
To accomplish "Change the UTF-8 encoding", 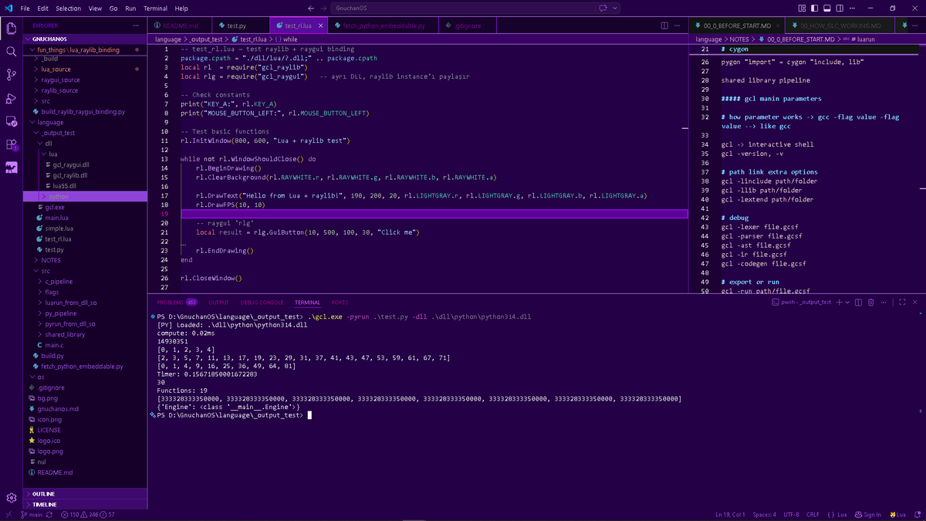I will point(791,515).
